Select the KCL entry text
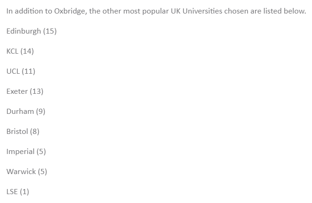This screenshot has height=203, width=312. point(12,51)
